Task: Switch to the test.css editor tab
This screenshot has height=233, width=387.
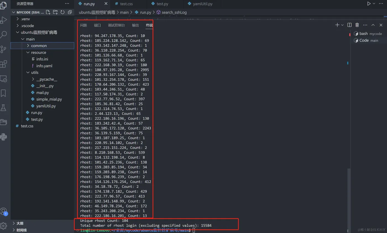Action: (x=128, y=4)
